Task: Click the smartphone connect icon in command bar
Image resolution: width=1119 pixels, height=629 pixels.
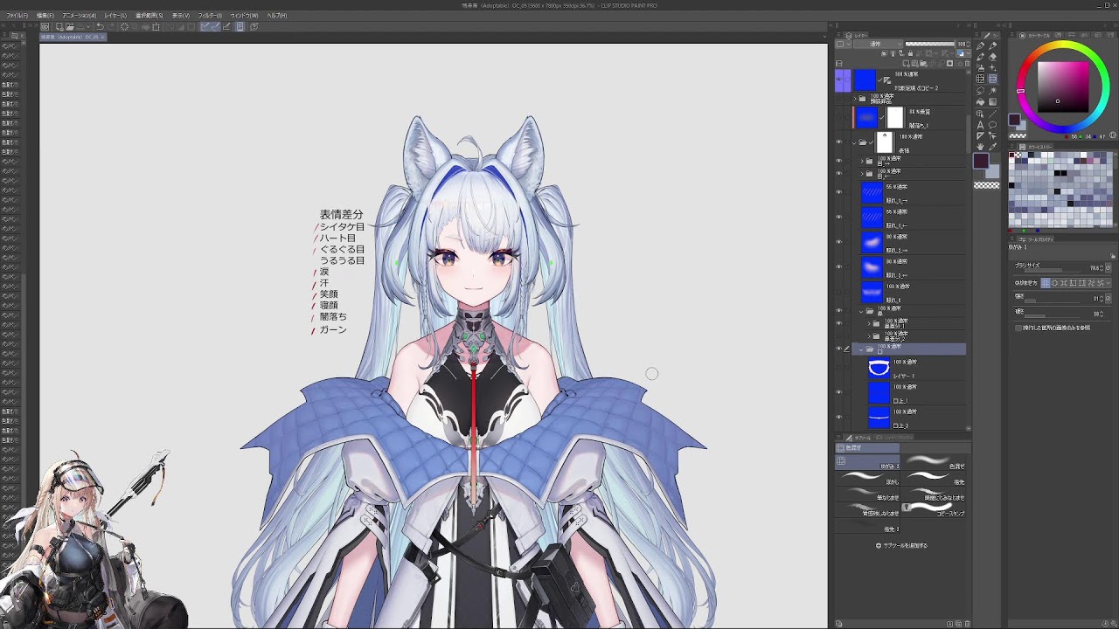Action: [x=240, y=26]
